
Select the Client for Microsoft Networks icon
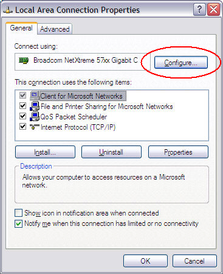(x=35, y=96)
